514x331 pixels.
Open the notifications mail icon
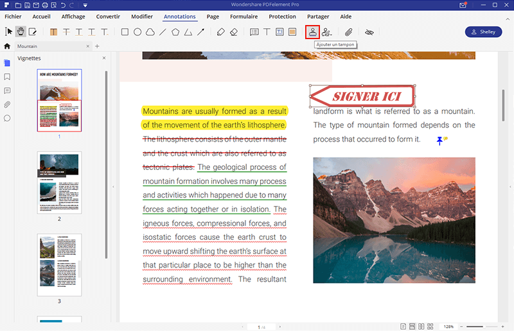coord(463,5)
